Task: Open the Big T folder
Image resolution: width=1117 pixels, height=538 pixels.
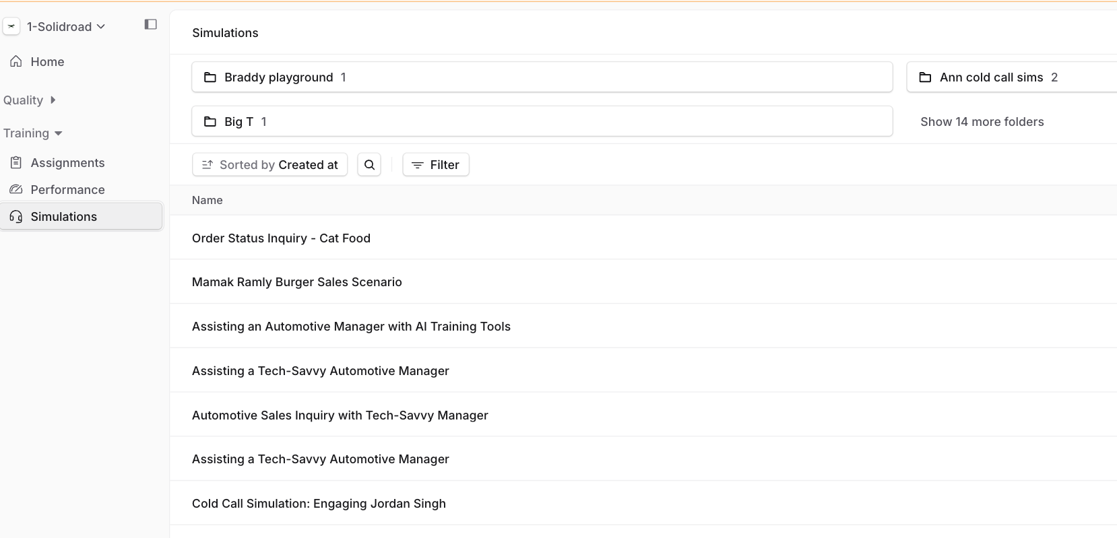Action: [x=542, y=121]
